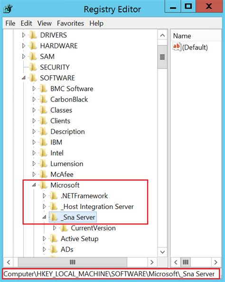225x282 pixels.
Task: Open the Edit menu
Action: click(x=26, y=23)
